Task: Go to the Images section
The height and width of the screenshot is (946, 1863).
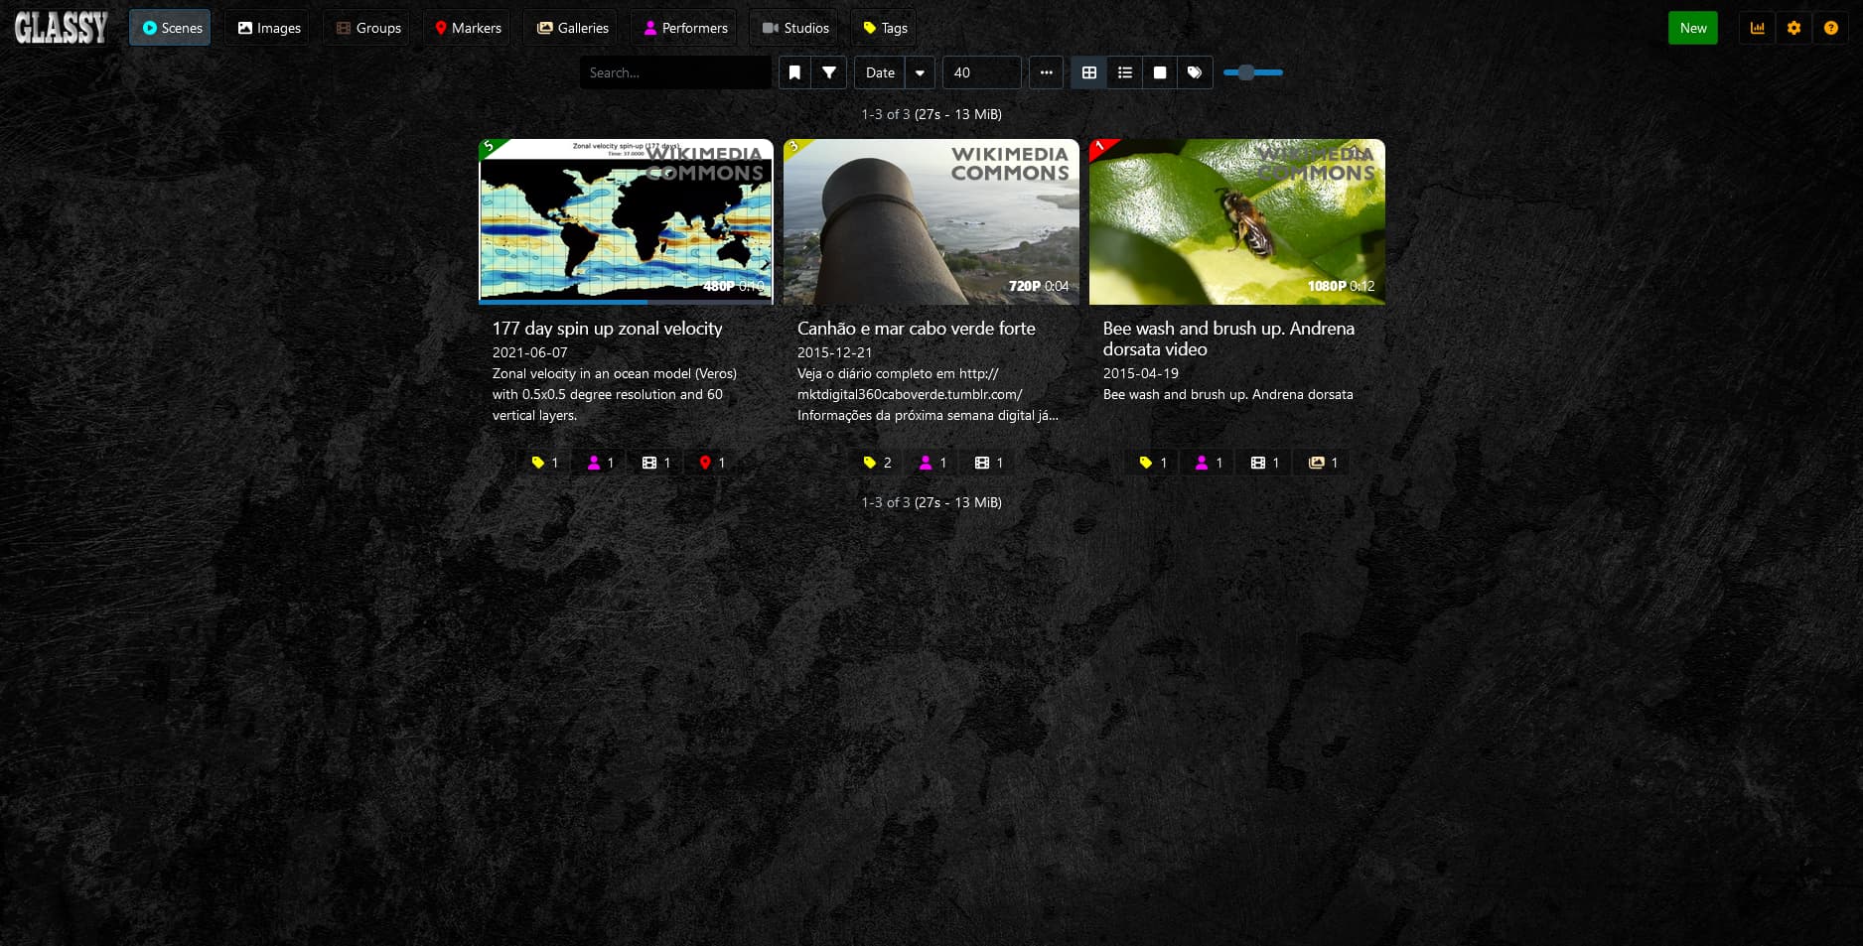Action: click(x=269, y=28)
